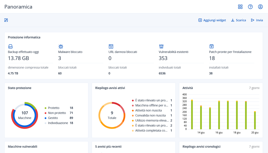
Task: Click the Patch pronte per l'installazione icon
Action: click(211, 47)
